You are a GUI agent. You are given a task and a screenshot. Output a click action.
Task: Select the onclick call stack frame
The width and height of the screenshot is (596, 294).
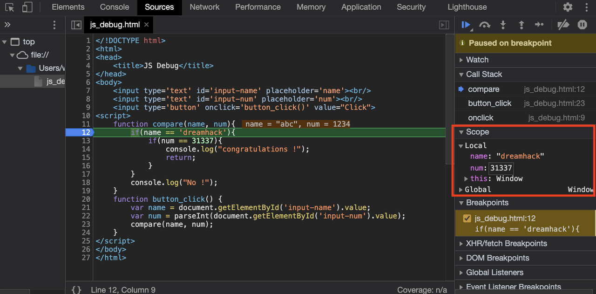point(481,117)
